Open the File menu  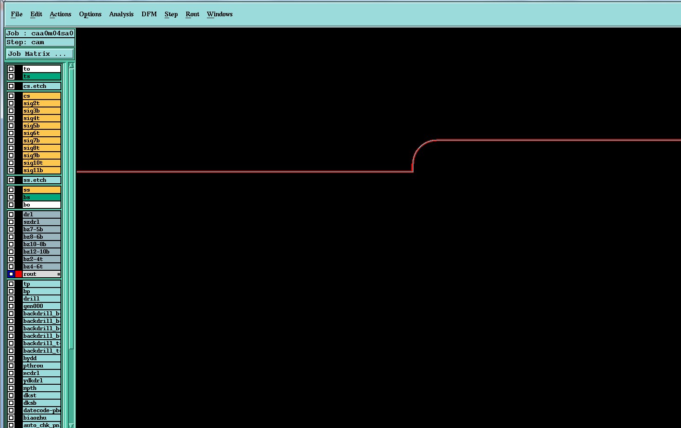coord(17,14)
